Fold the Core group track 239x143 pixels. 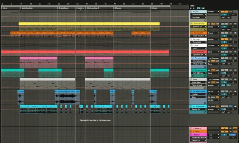192,45
